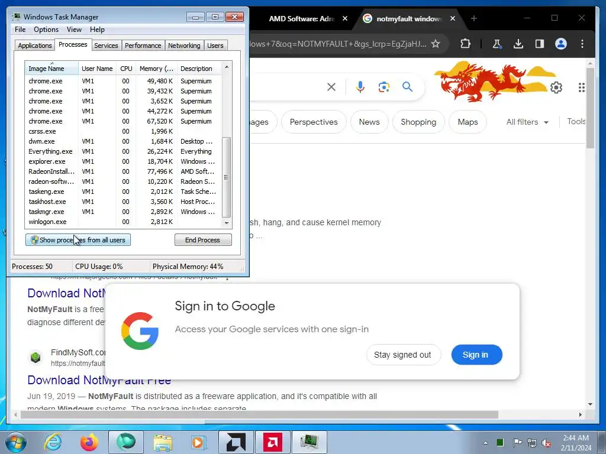This screenshot has width=606, height=454.
Task: Open Windows Explorer folder taskbar icon
Action: tap(163, 442)
